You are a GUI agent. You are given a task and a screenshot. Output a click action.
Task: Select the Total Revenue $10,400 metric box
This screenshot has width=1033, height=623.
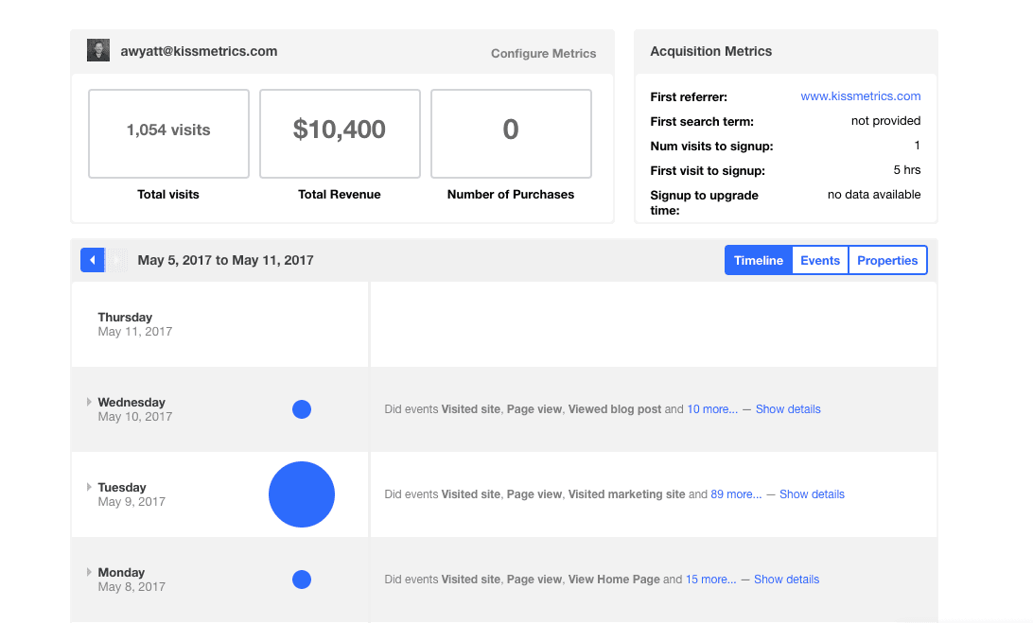[x=340, y=133]
